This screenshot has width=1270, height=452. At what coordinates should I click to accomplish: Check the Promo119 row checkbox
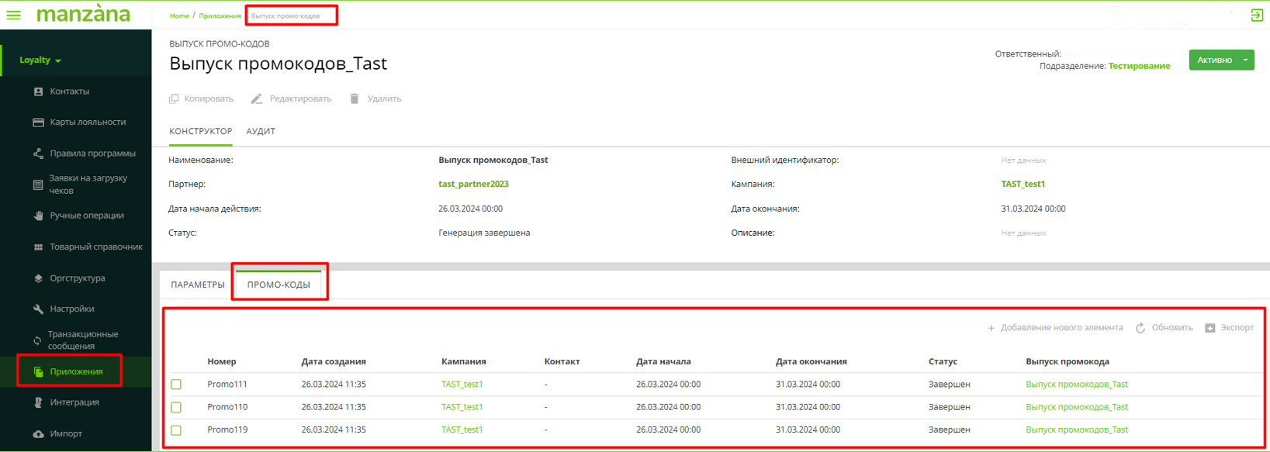tap(176, 430)
